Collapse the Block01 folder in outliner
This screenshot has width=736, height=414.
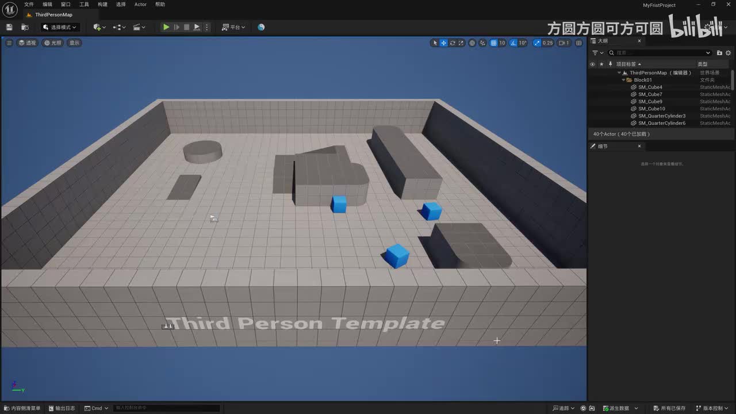623,80
